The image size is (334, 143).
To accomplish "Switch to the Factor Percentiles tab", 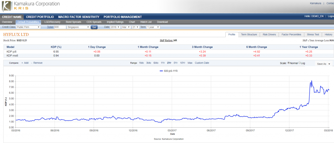I will [291, 35].
